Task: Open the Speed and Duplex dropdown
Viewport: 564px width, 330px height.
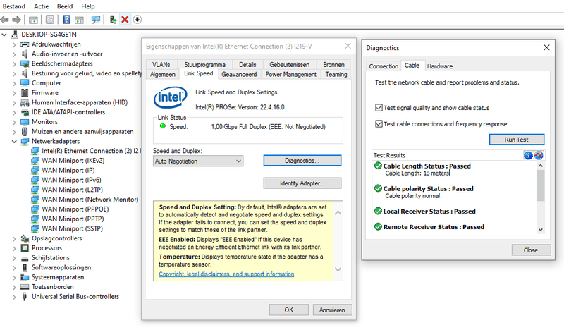Action: point(198,161)
